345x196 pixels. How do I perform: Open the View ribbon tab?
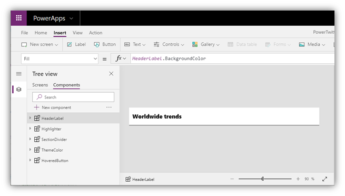[x=77, y=33]
